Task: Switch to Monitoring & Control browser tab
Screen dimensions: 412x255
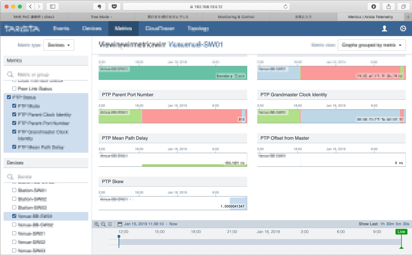Action: tap(236, 17)
